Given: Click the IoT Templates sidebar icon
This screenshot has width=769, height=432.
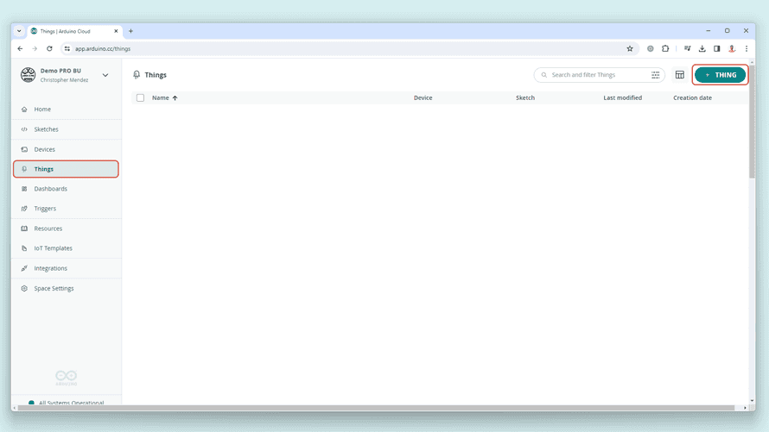Looking at the screenshot, I should (x=24, y=248).
